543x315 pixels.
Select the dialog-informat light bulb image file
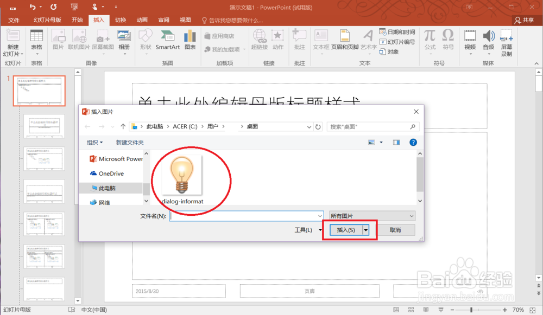182,179
